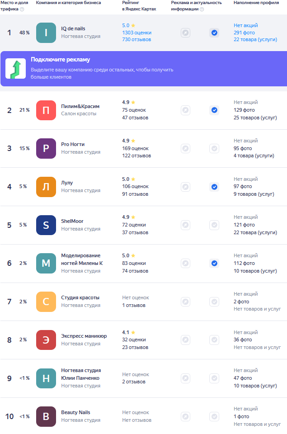Select the Студия красоты orange avatar
The image size is (287, 434).
tap(46, 302)
